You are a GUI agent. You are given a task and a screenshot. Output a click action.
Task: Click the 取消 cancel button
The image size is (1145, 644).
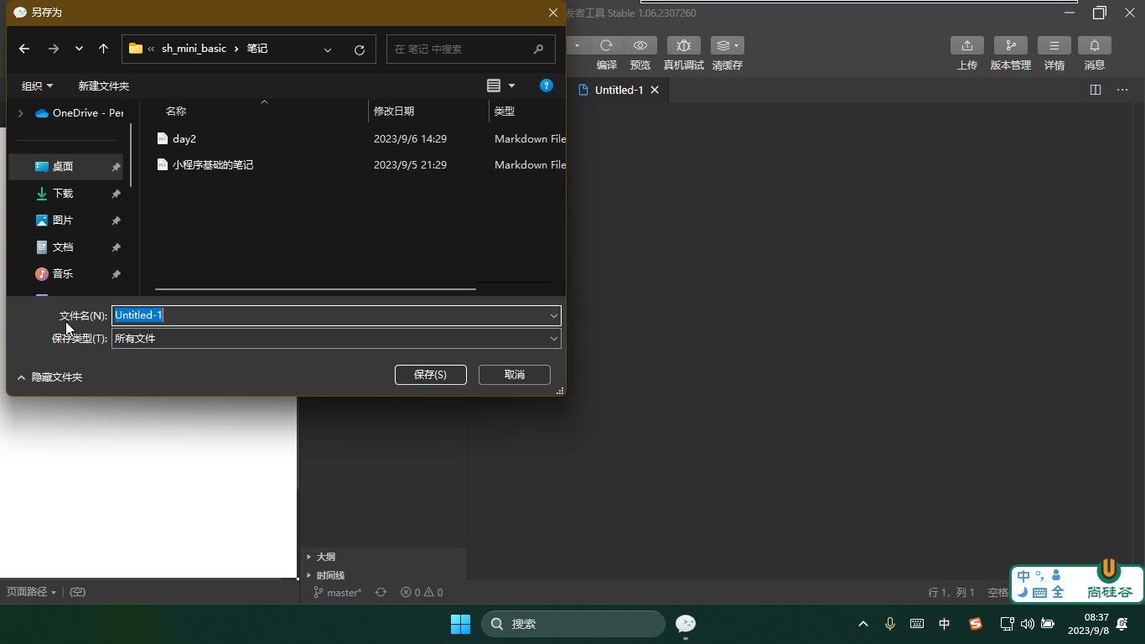click(x=515, y=375)
